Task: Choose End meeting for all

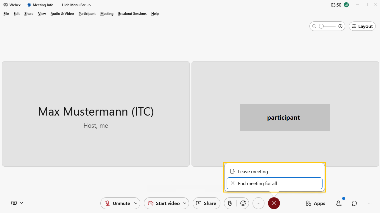Action: (x=257, y=183)
